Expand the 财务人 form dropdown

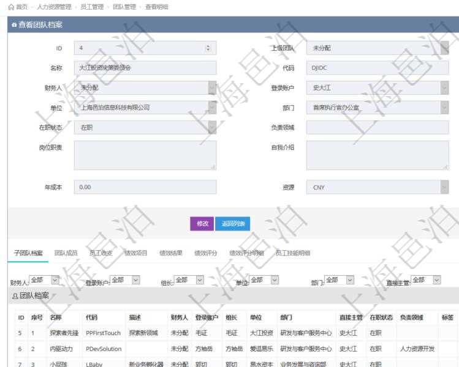point(212,87)
